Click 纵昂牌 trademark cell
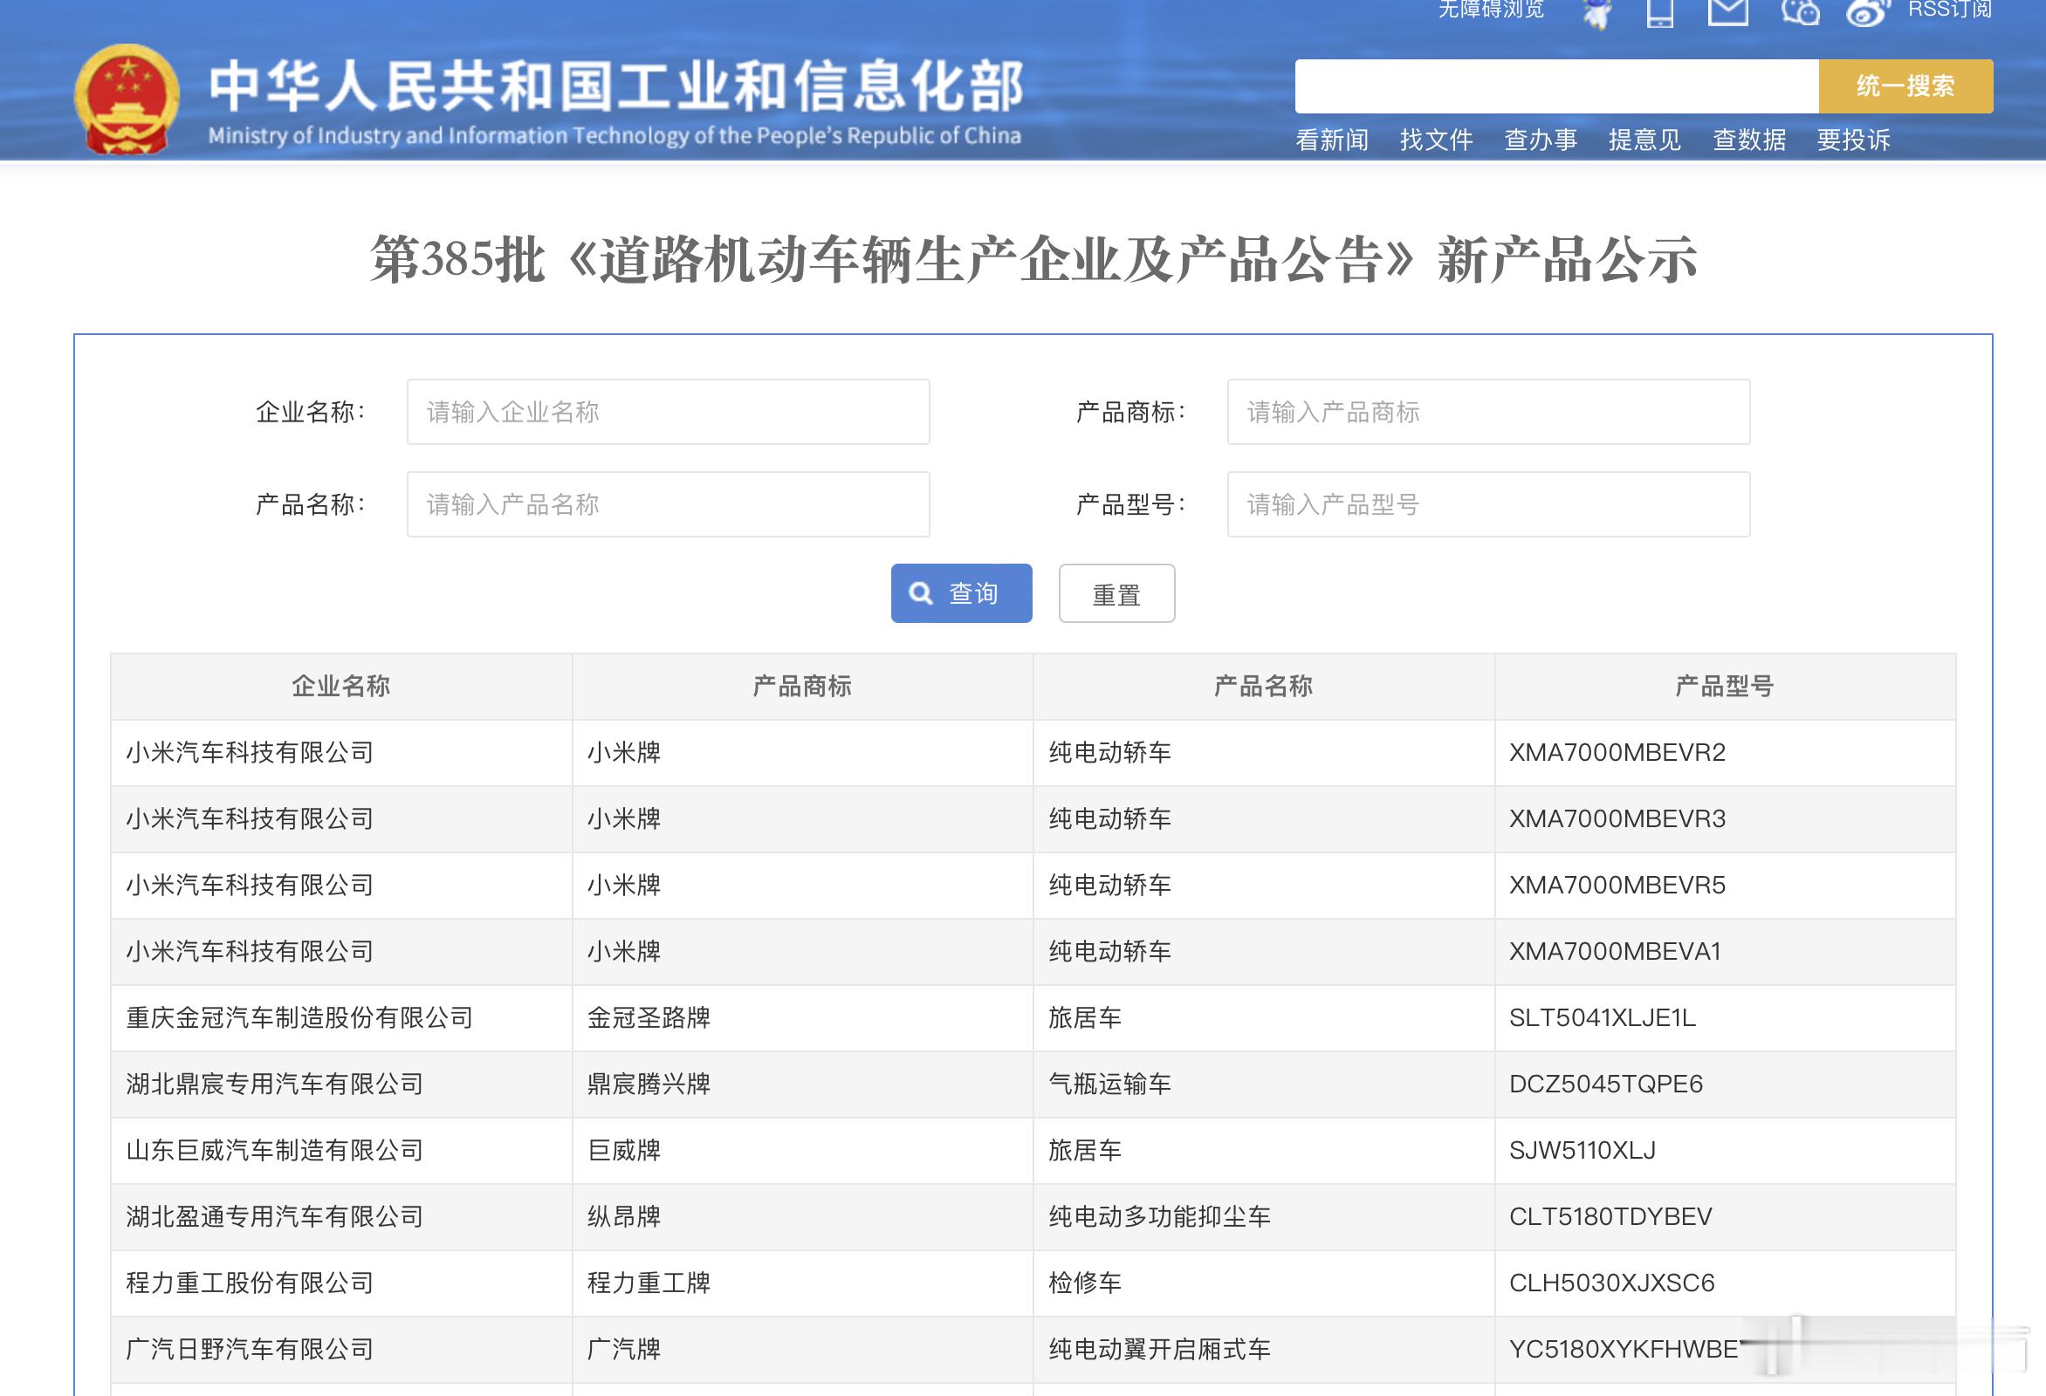The height and width of the screenshot is (1396, 2046). point(802,1216)
